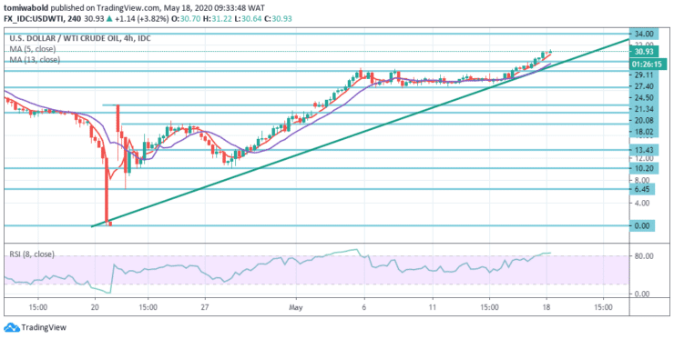Click the RSI 0.00 axis label
Screen dimensions: 674x339
tap(643, 294)
